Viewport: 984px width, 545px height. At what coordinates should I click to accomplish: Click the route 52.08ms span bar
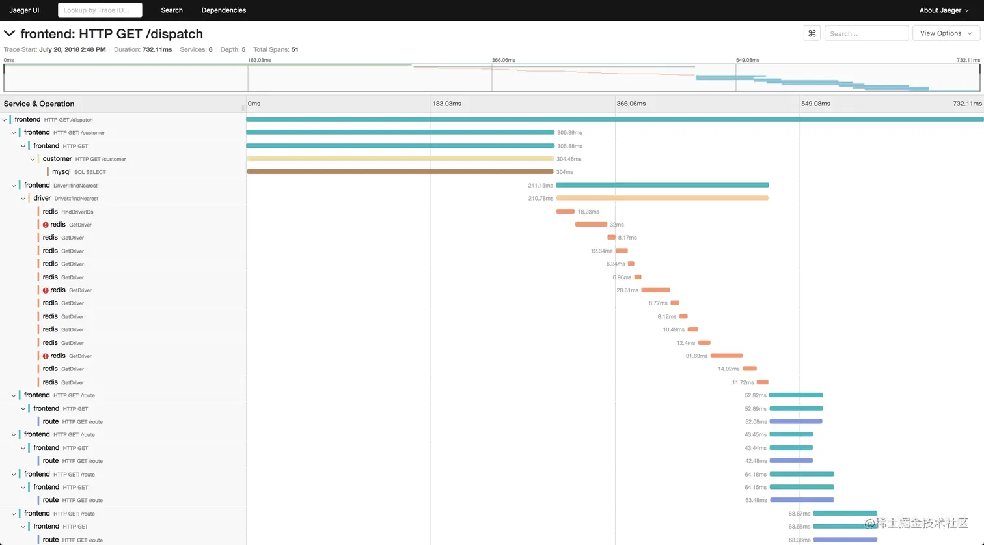pyautogui.click(x=796, y=421)
